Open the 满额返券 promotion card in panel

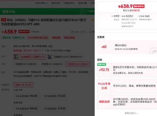coord(127,102)
